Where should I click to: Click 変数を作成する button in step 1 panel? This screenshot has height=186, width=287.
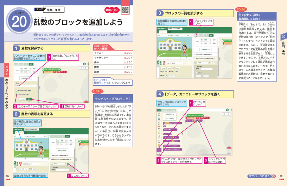[25, 78]
